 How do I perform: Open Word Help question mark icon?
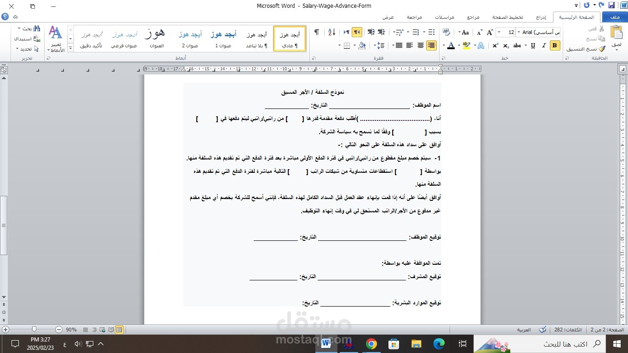click(5, 17)
